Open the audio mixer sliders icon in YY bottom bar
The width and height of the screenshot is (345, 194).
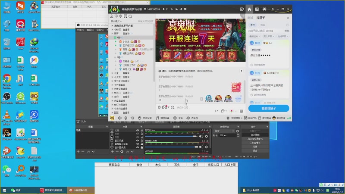(132, 118)
